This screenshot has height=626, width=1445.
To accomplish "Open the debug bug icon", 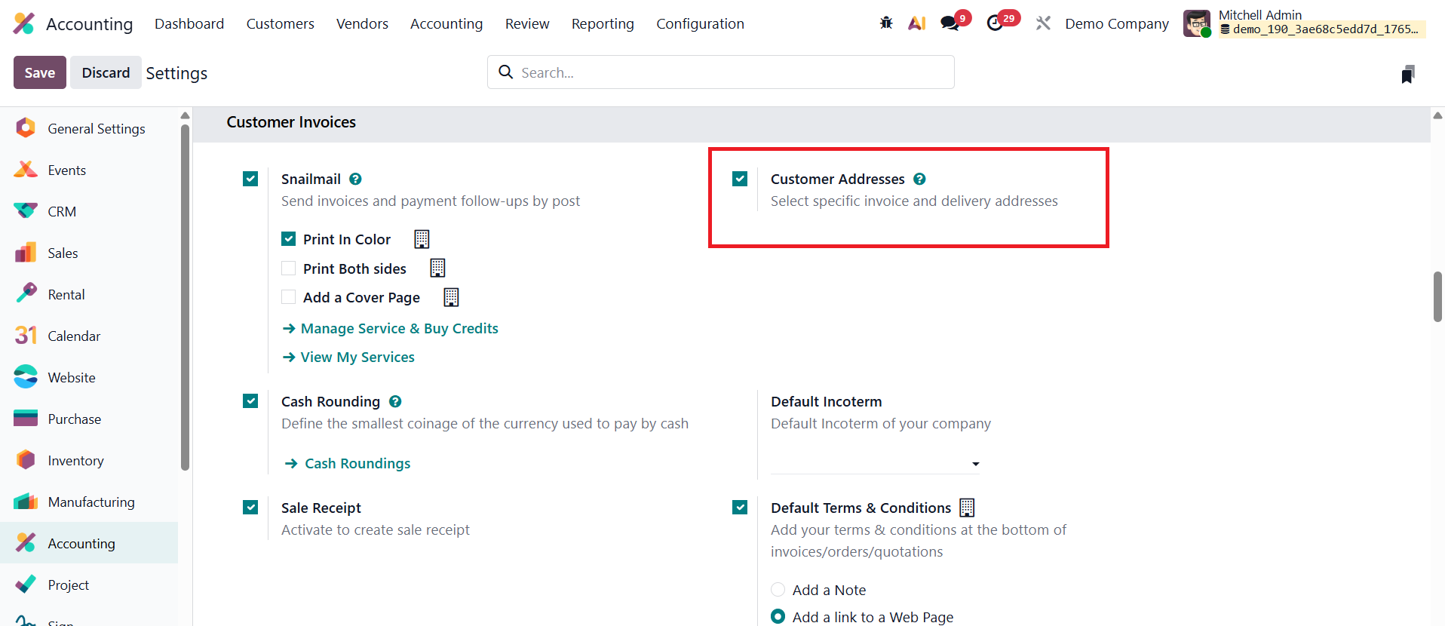I will click(x=886, y=23).
